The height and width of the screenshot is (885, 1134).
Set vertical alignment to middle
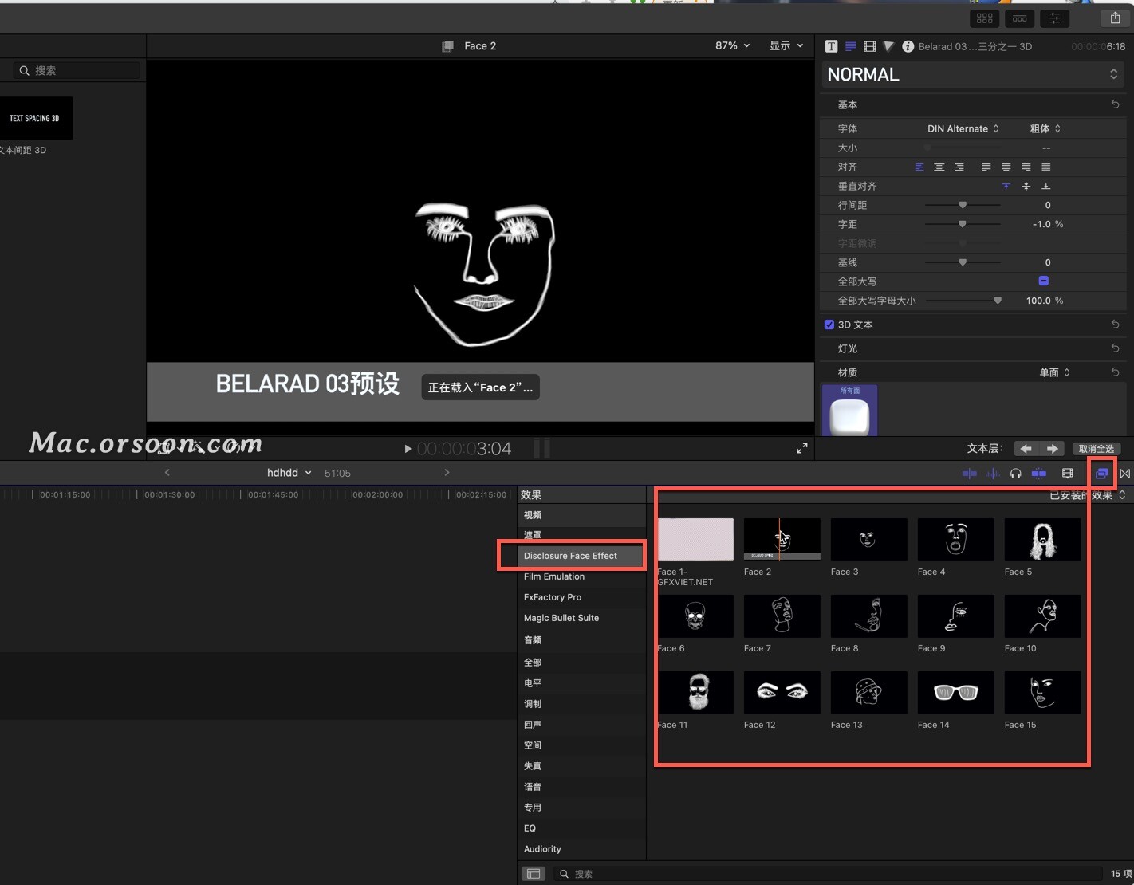tap(1026, 186)
